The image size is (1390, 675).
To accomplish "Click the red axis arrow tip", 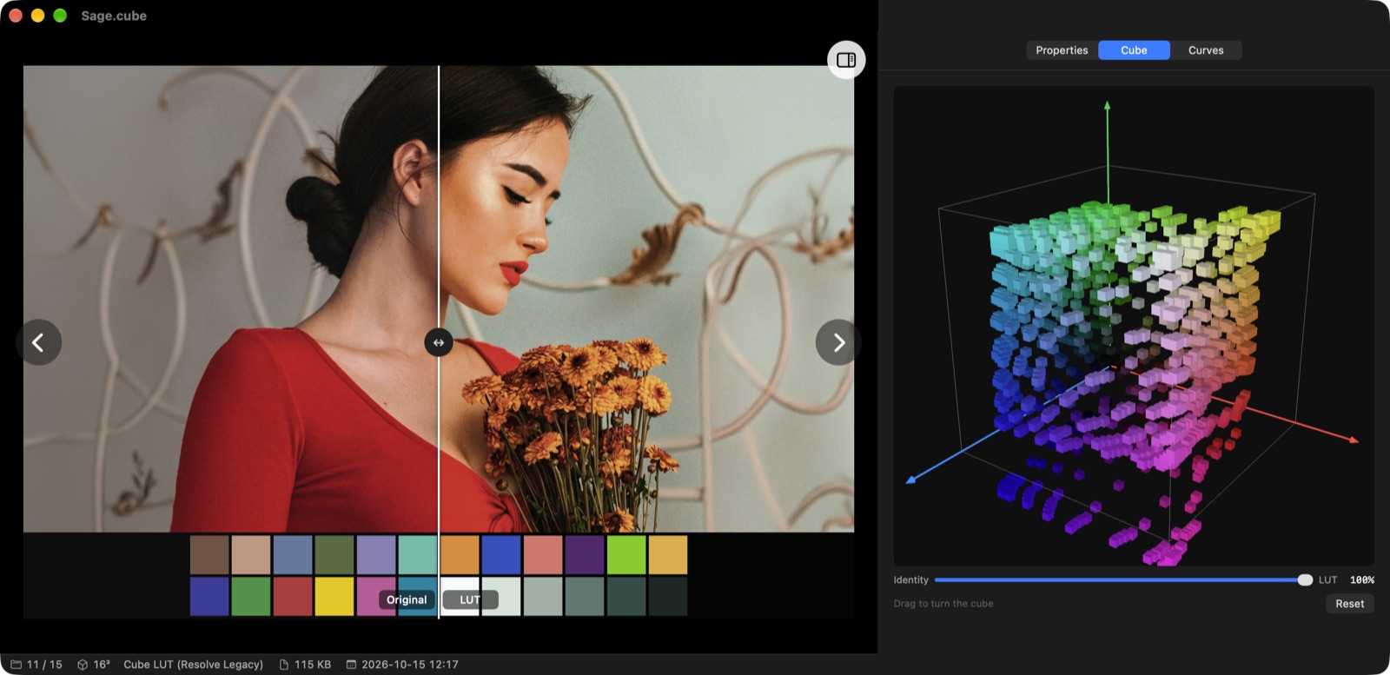I will [x=1354, y=440].
